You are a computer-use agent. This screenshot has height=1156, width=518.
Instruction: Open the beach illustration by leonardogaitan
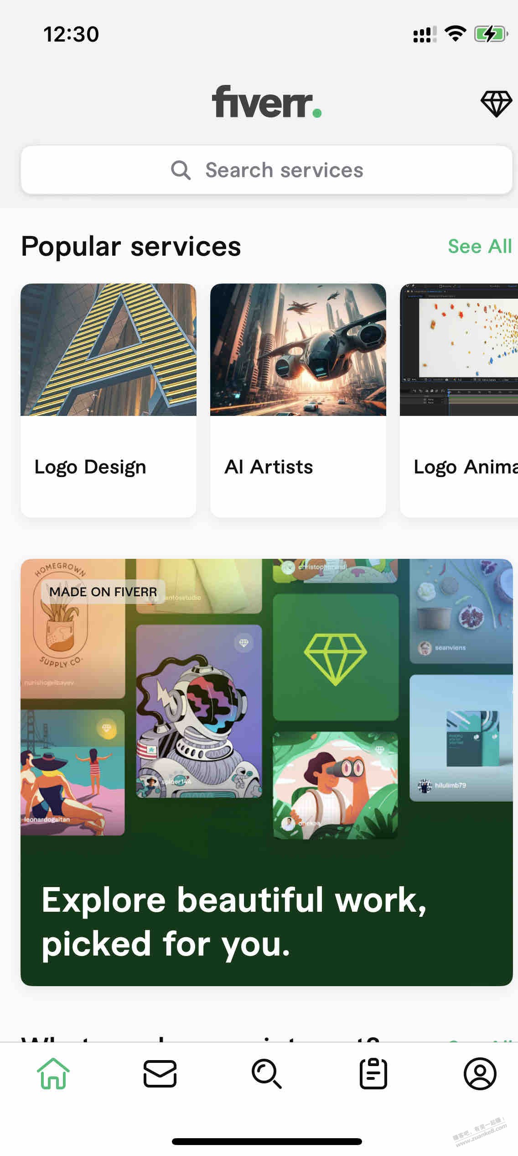coord(73,772)
